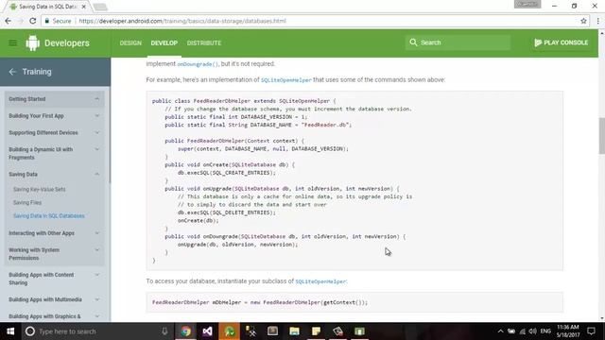Click the sidebar vertical scrollbar
605x340 pixels.
tap(110, 136)
